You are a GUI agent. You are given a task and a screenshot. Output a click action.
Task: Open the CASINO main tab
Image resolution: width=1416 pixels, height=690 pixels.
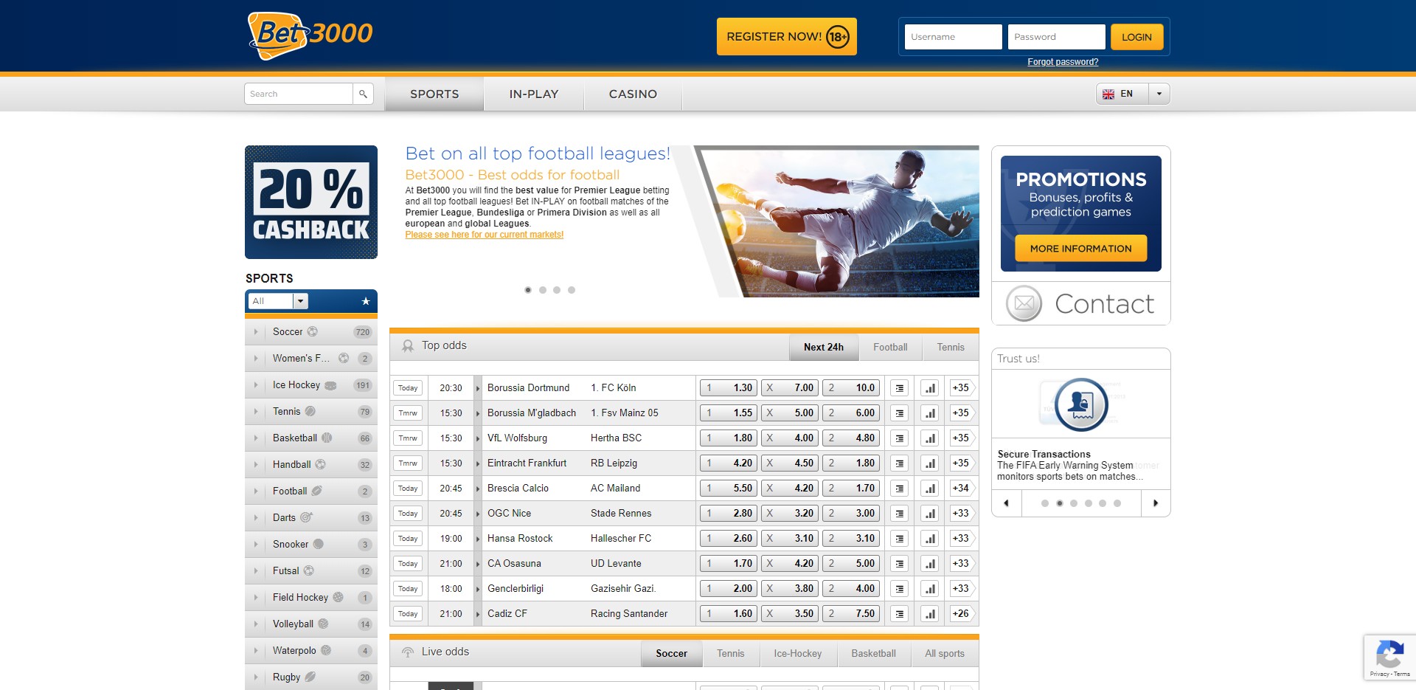(x=633, y=94)
